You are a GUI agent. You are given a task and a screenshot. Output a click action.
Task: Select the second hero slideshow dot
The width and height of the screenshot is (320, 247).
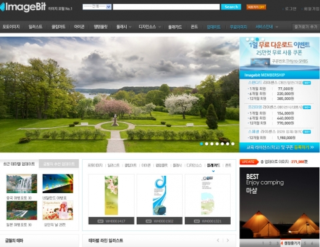[x=207, y=144]
